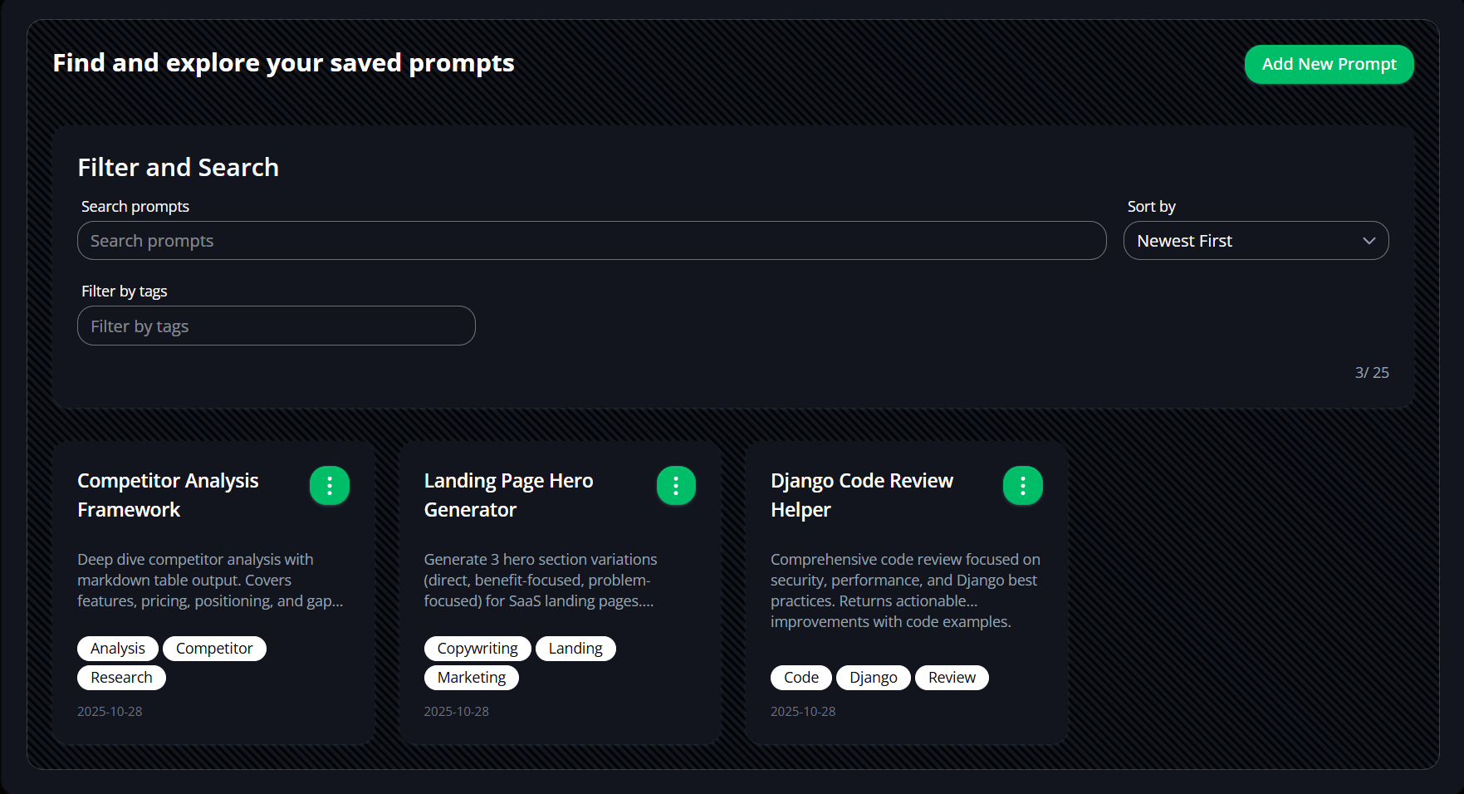Click inside the Search prompts field
Image resolution: width=1464 pixels, height=794 pixels.
point(591,240)
